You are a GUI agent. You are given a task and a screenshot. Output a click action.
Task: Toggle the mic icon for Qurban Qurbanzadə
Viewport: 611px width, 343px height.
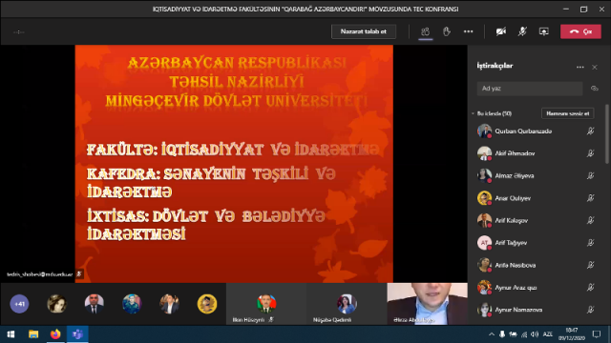tap(591, 131)
